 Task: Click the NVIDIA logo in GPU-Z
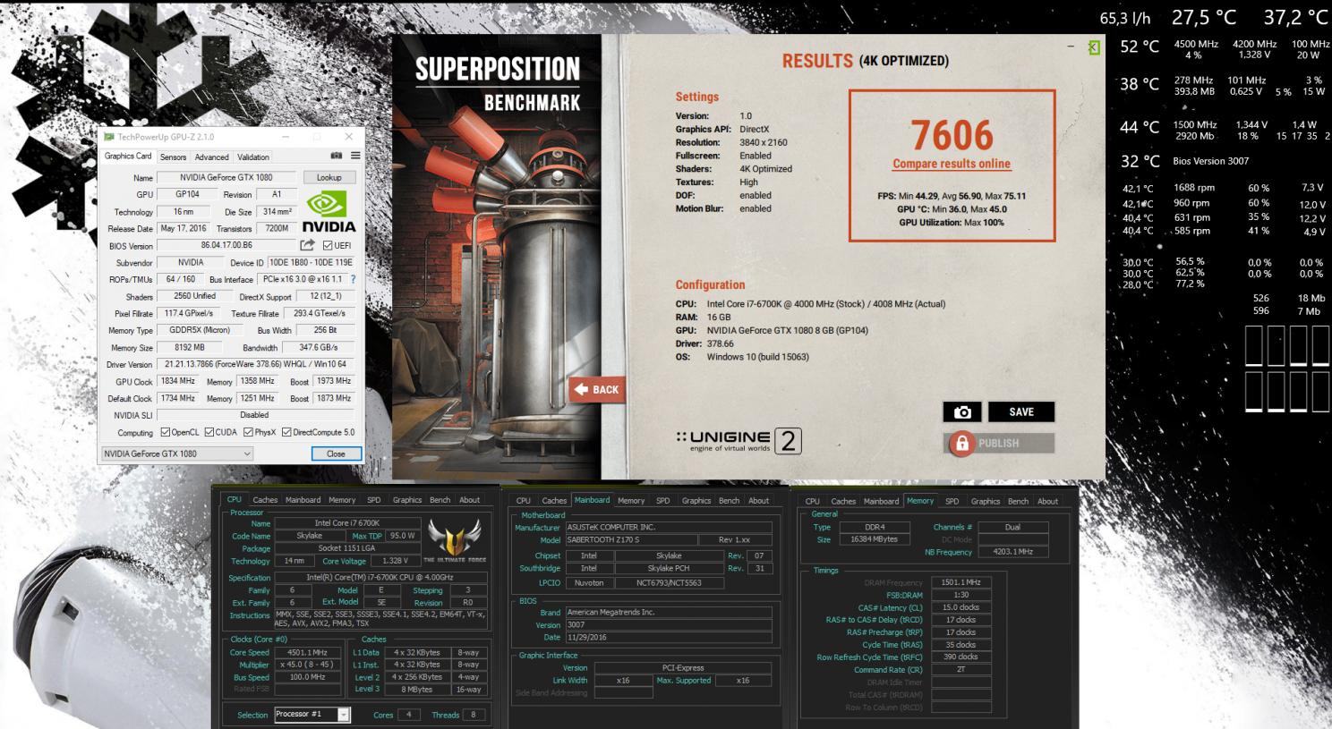click(329, 212)
